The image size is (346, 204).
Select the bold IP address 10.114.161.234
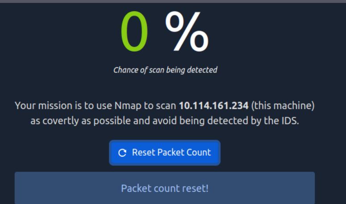point(213,106)
